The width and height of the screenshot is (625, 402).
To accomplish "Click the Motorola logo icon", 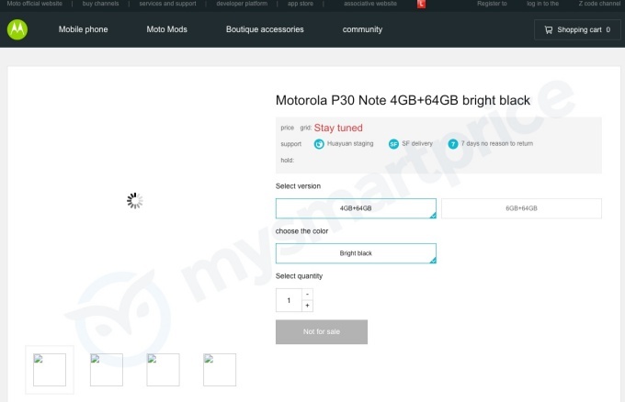I will 17,29.
